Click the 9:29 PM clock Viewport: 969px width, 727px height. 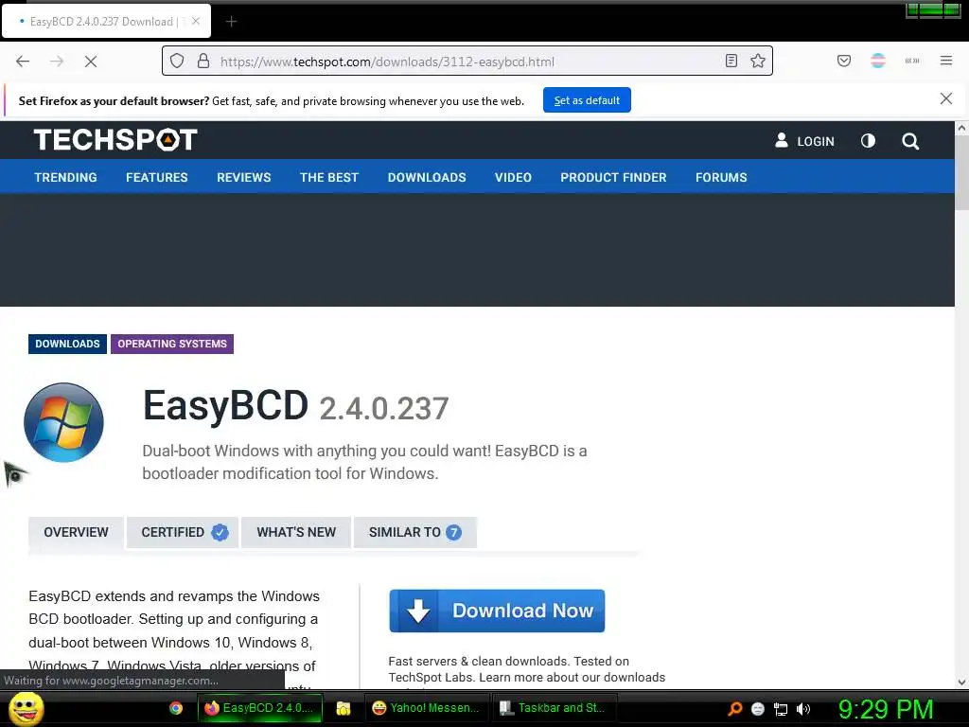[x=886, y=709]
